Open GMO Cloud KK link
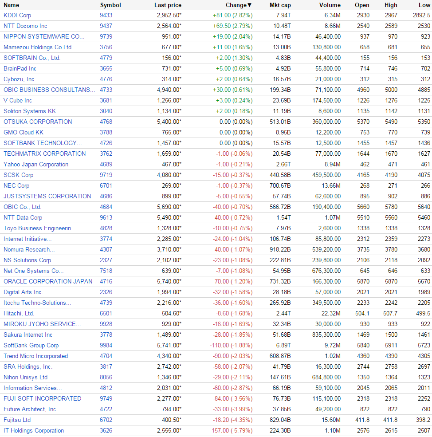 (x=24, y=132)
